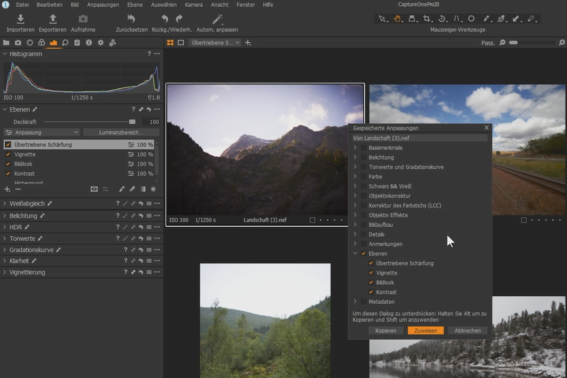The image size is (567, 378).
Task: Select the rotate straighten tool
Action: click(442, 19)
